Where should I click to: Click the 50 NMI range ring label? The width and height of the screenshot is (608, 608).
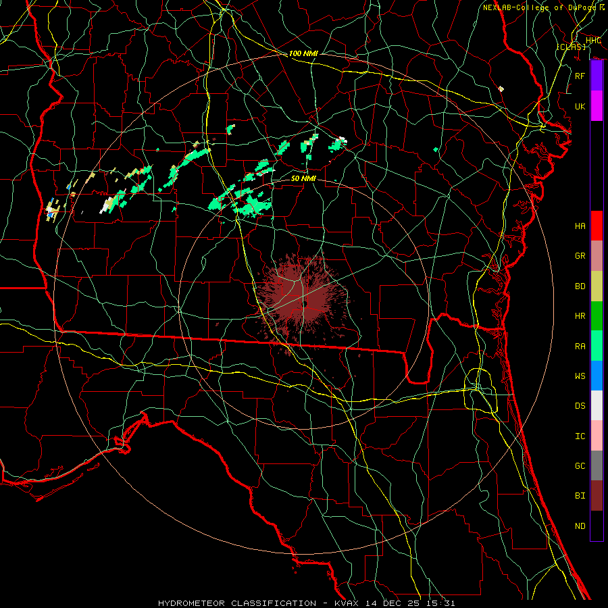(303, 178)
